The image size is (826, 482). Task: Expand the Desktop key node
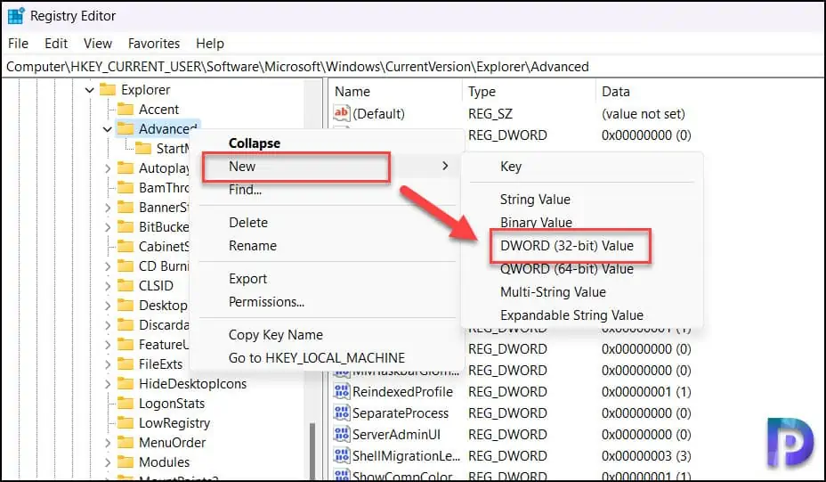108,306
